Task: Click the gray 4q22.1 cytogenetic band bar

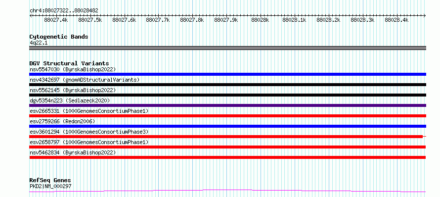Action: (x=227, y=48)
